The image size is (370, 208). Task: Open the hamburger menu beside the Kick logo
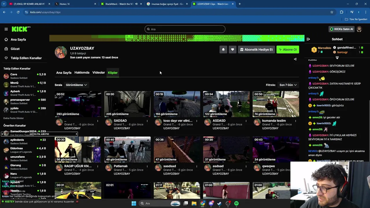tap(6, 29)
